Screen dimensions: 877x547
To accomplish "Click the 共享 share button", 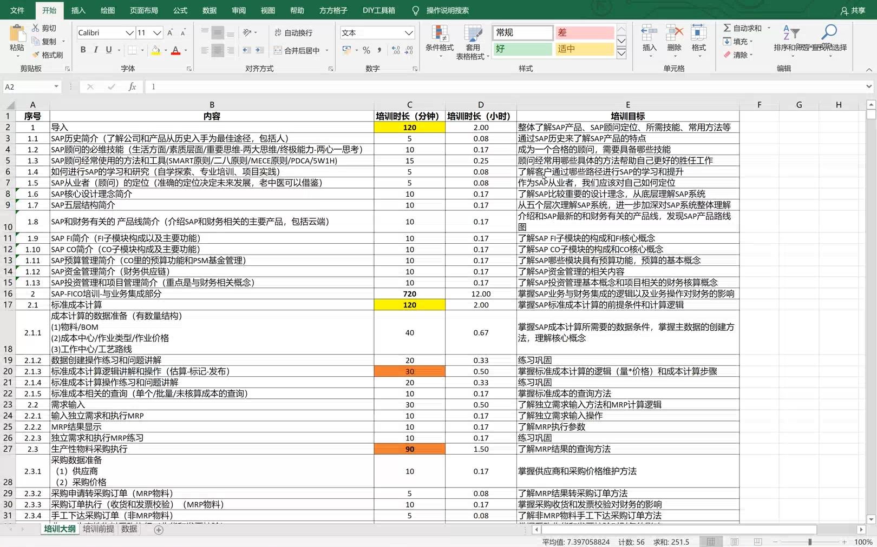I will coord(853,10).
